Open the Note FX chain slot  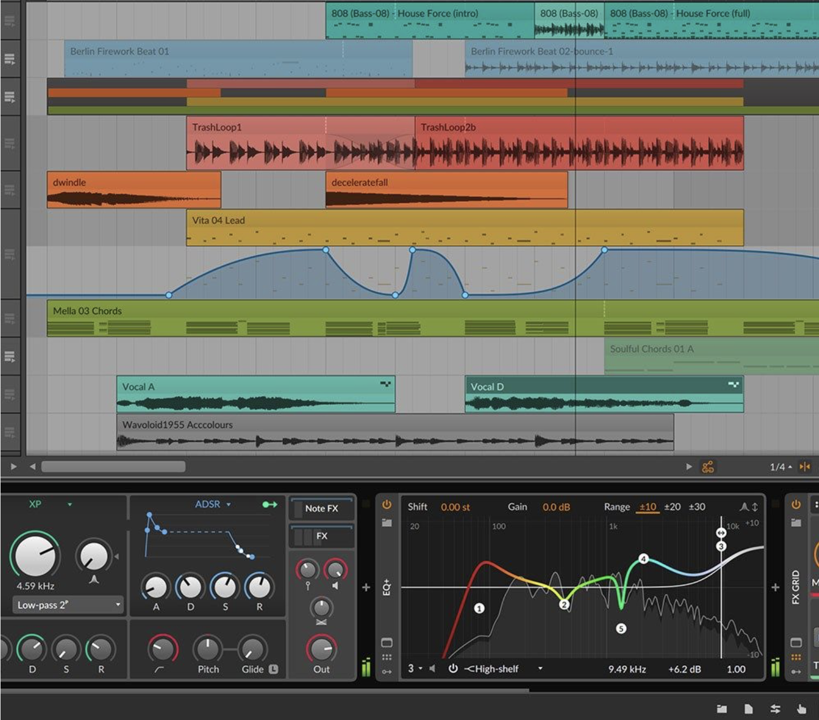[321, 508]
